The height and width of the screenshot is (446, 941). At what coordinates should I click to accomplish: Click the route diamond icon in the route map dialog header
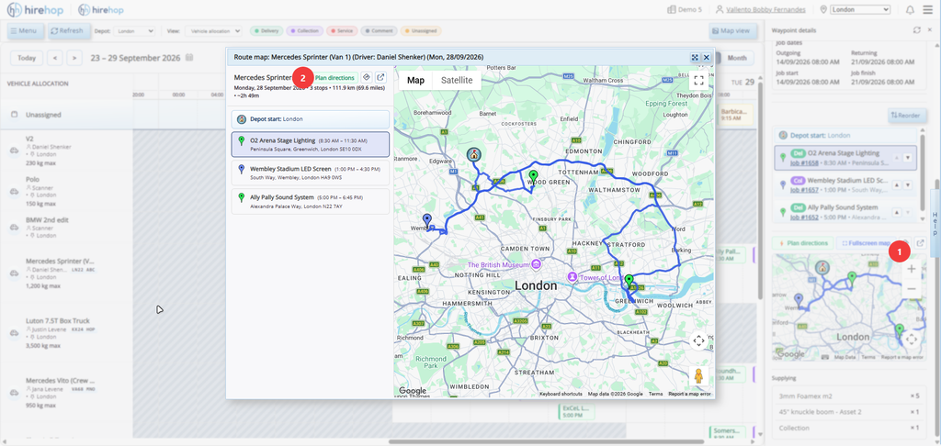[x=368, y=77]
